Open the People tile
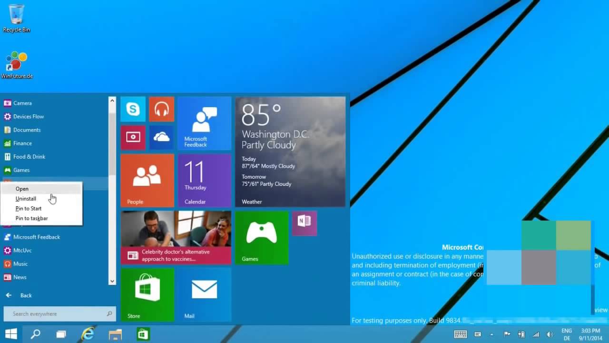This screenshot has width=609, height=343. pyautogui.click(x=147, y=181)
